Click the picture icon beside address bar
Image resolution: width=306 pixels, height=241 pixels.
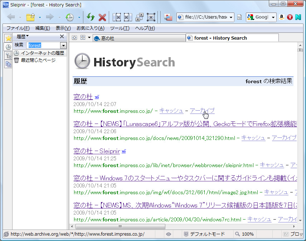[x=239, y=17]
